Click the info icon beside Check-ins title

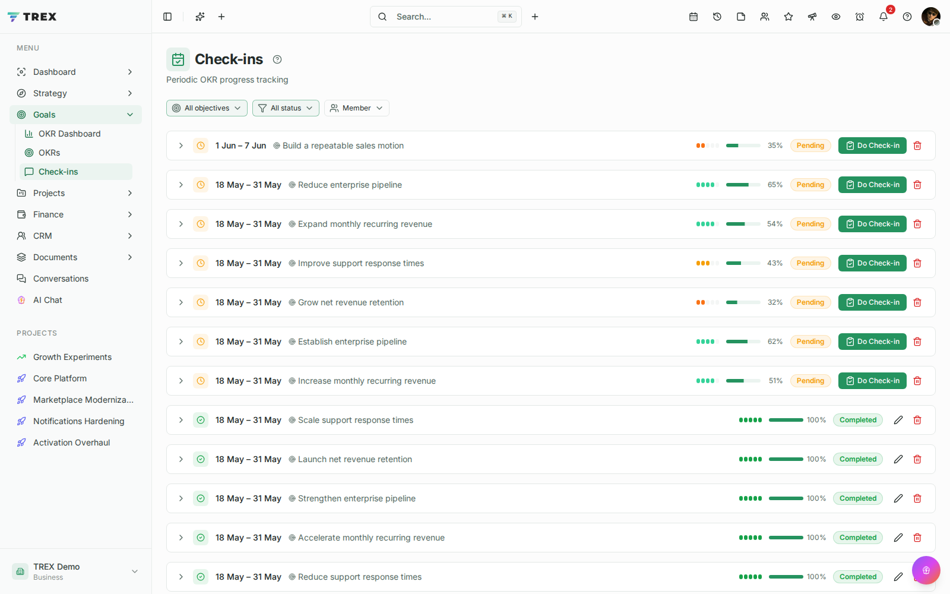tap(277, 59)
